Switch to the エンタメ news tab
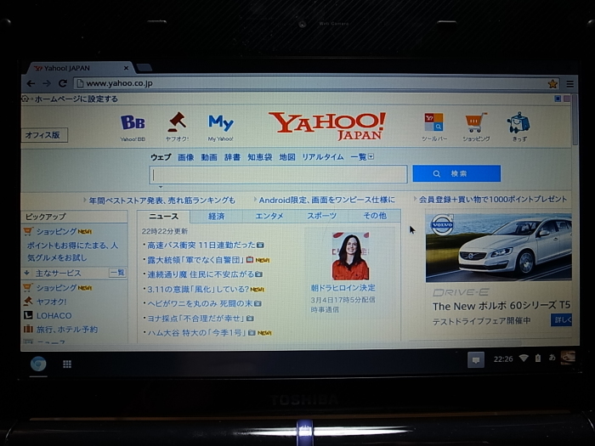The height and width of the screenshot is (446, 595). [x=269, y=216]
